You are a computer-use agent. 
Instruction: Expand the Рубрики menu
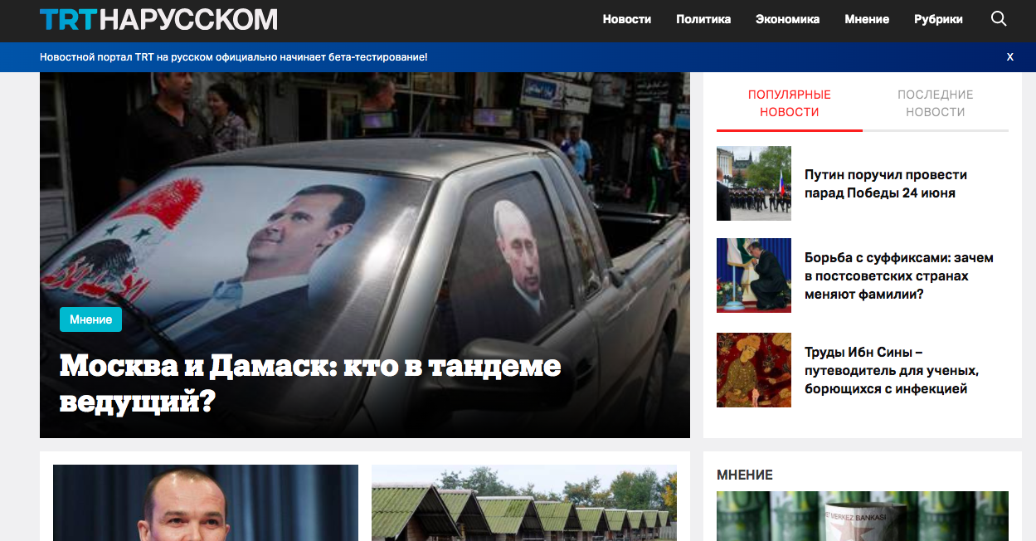[938, 19]
